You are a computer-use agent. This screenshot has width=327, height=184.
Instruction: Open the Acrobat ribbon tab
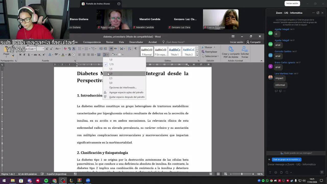(x=153, y=42)
